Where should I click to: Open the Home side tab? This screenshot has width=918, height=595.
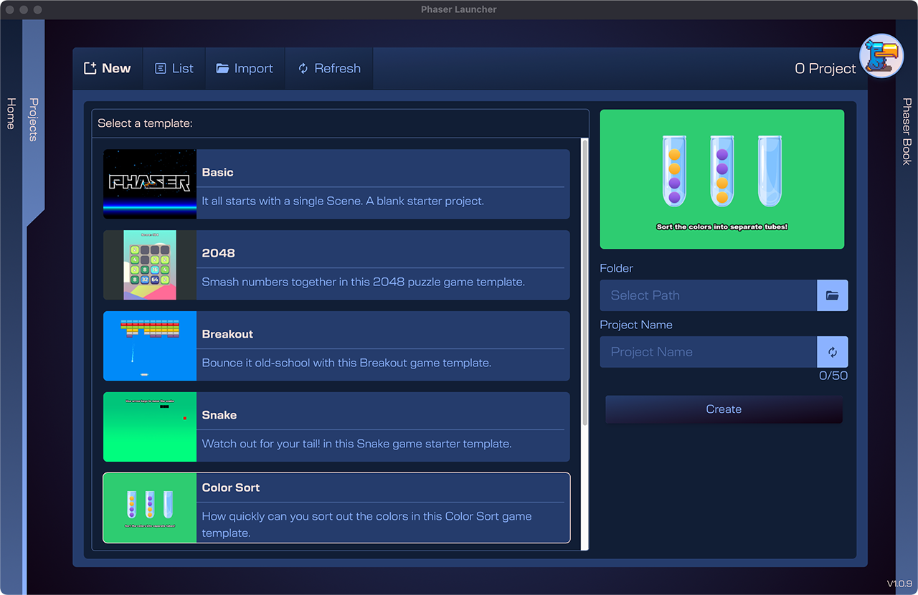(x=11, y=113)
